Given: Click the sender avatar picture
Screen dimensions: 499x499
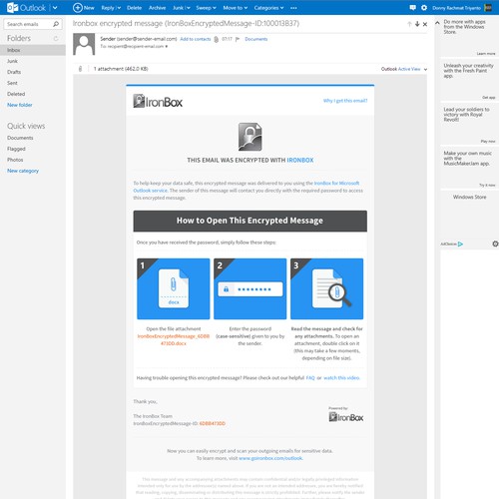Looking at the screenshot, I should (84, 44).
